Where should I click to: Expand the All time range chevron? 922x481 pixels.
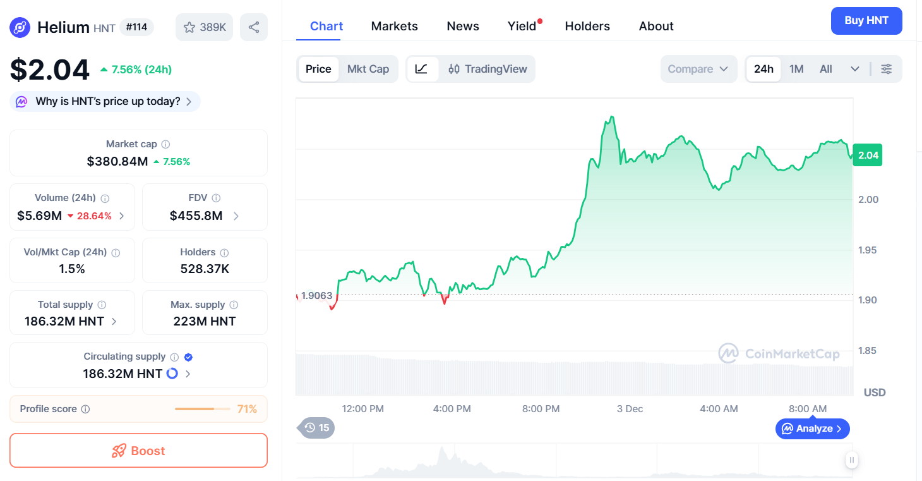856,68
